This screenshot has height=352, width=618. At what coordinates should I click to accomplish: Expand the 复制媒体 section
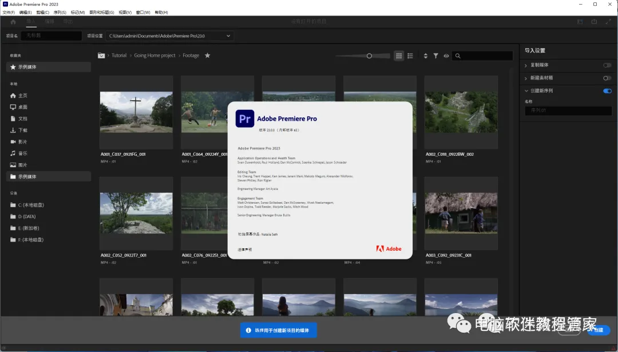click(526, 65)
